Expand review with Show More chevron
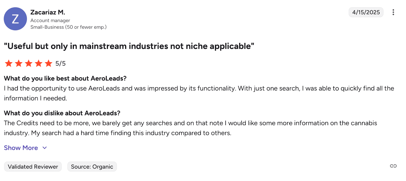The image size is (406, 181). tap(45, 148)
